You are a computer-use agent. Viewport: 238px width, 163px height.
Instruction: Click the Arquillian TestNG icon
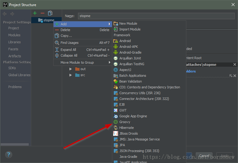click(x=116, y=64)
